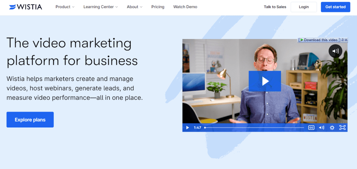This screenshot has height=169, width=357.
Task: Enter fullscreen mode on video
Action: 342,128
